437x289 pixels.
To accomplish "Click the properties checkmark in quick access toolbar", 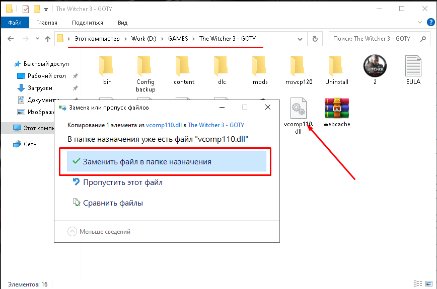I will coord(26,9).
